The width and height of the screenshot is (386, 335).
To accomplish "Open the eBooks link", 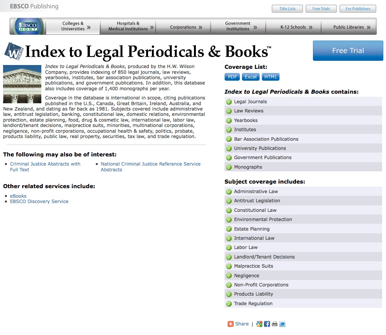I will point(18,195).
